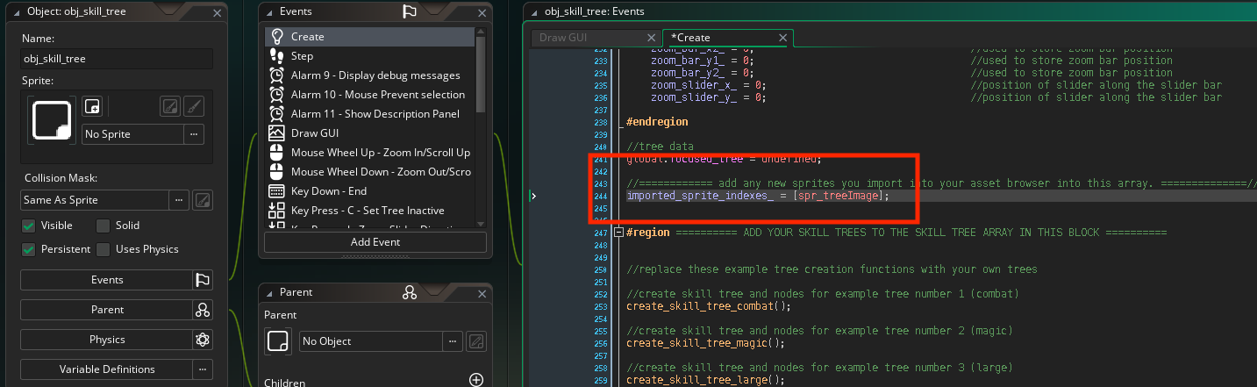
Task: Click the create_skill_tree_magic(); line
Action: click(x=705, y=343)
